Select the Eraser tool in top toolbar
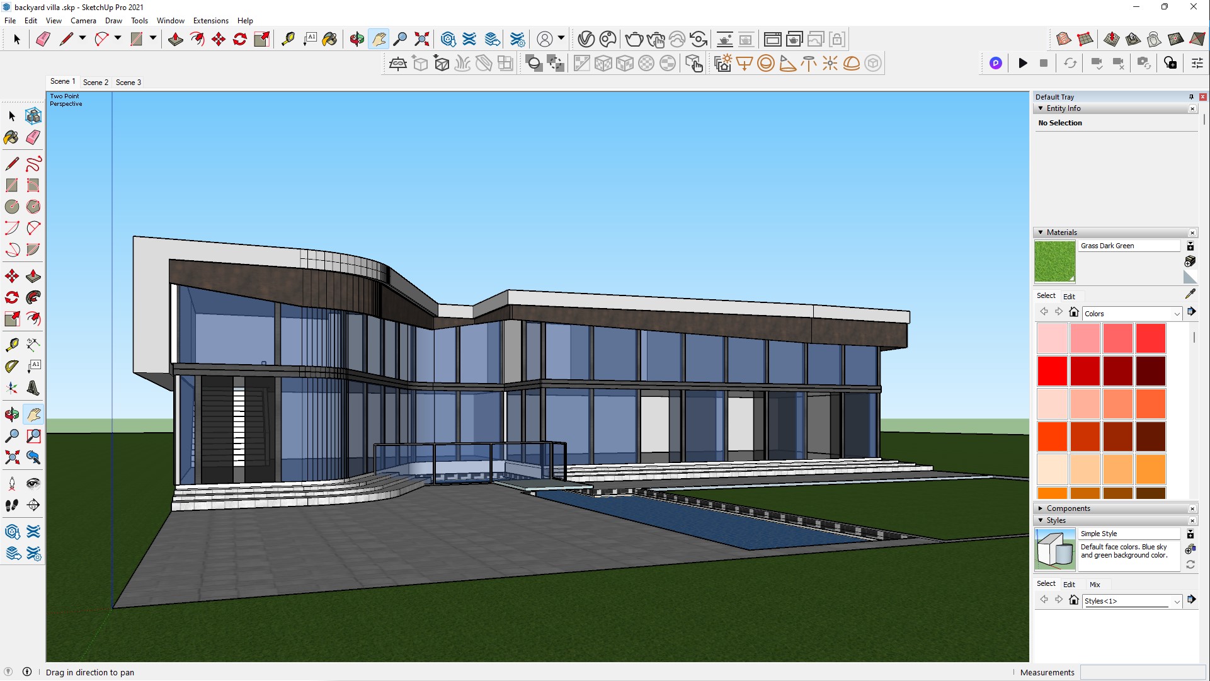 point(43,39)
